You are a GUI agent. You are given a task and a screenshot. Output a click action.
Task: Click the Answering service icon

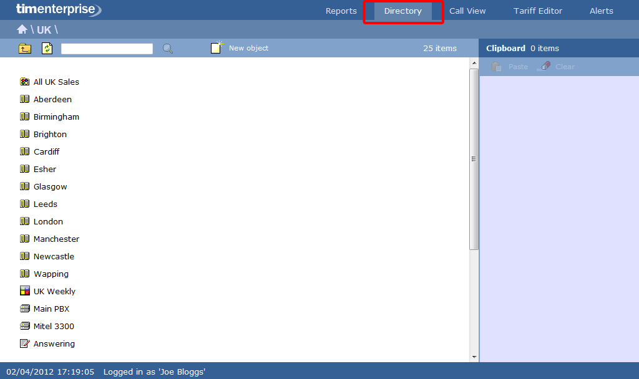tap(24, 343)
